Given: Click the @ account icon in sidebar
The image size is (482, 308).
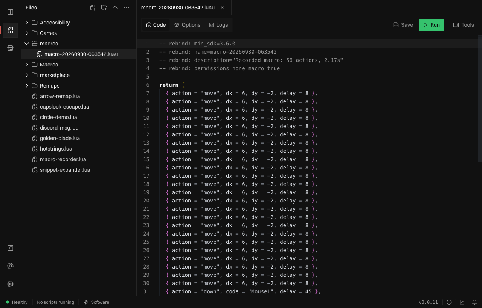Looking at the screenshot, I should (11, 266).
